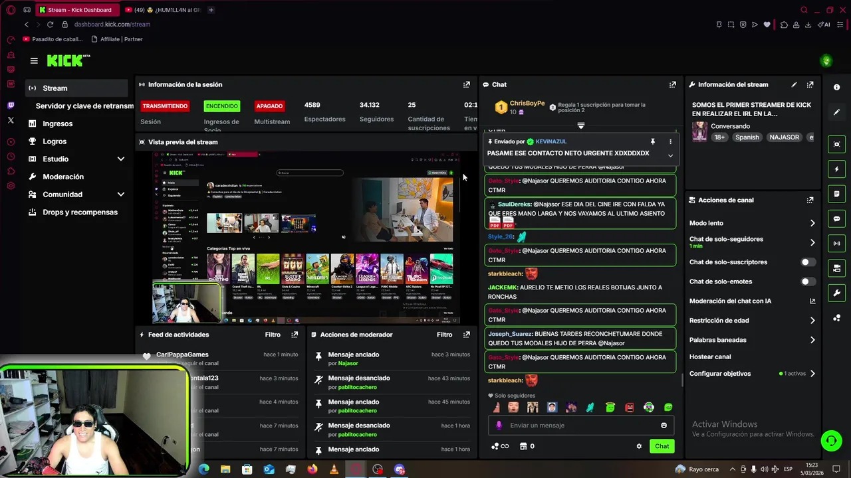Open Filtro in Feed de actividades
This screenshot has width=851, height=478.
click(273, 335)
